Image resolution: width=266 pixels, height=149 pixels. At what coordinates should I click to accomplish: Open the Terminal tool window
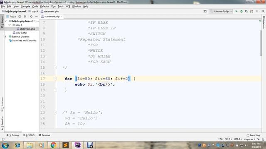[x=44, y=135]
